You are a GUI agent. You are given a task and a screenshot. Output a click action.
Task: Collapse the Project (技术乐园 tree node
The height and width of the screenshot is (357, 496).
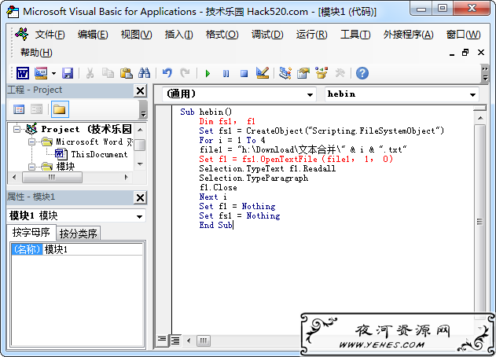(17, 129)
